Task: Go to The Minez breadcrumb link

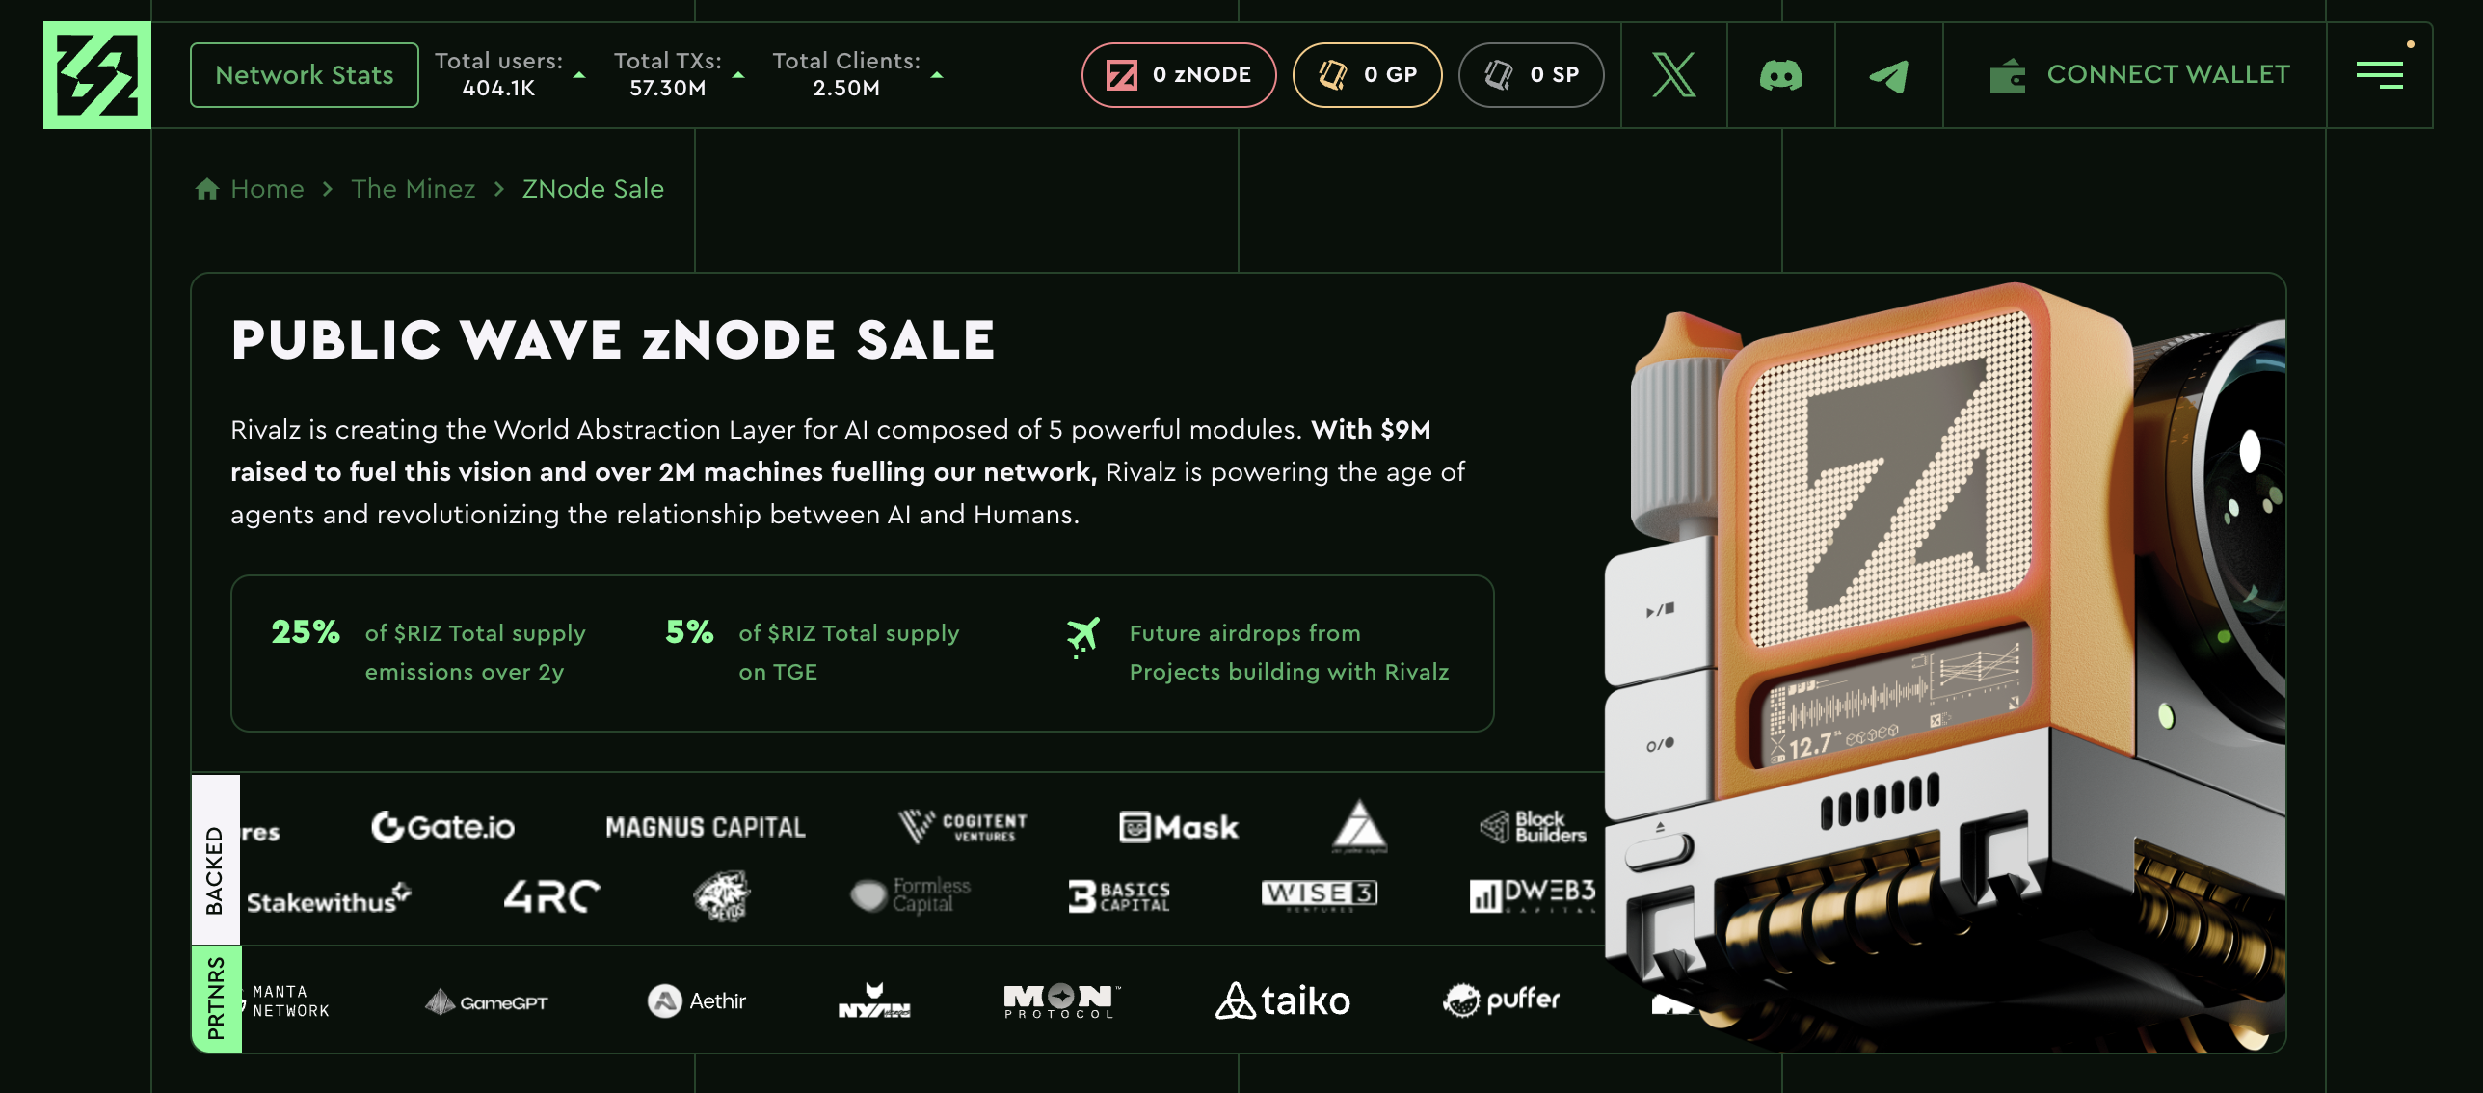Action: [414, 189]
